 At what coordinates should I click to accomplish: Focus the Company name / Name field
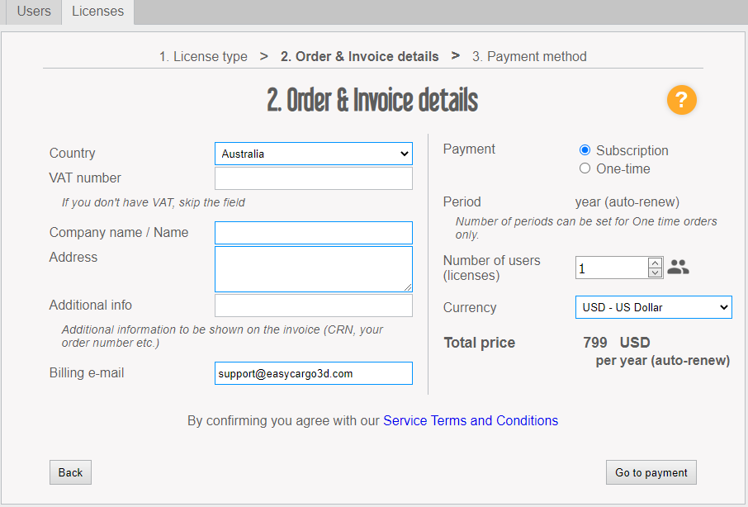coord(313,233)
